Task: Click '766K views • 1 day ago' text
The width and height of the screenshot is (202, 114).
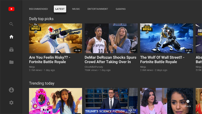Action: (x=97, y=70)
